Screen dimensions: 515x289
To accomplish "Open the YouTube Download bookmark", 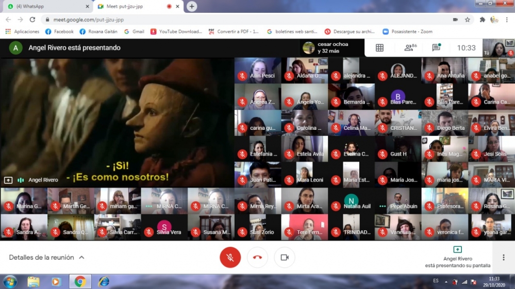I will coord(176,31).
